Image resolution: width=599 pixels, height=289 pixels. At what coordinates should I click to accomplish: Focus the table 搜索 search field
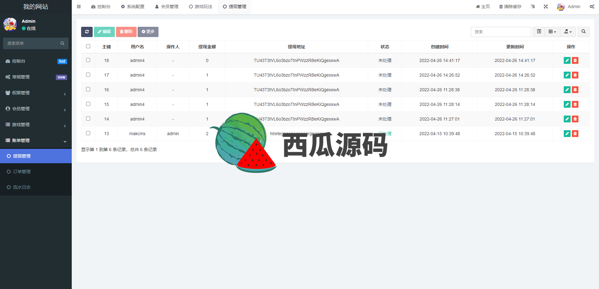(501, 32)
